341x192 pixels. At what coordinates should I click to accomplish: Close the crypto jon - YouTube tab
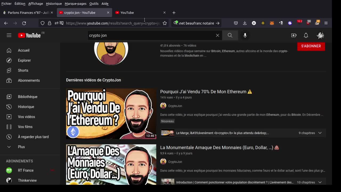(x=108, y=13)
